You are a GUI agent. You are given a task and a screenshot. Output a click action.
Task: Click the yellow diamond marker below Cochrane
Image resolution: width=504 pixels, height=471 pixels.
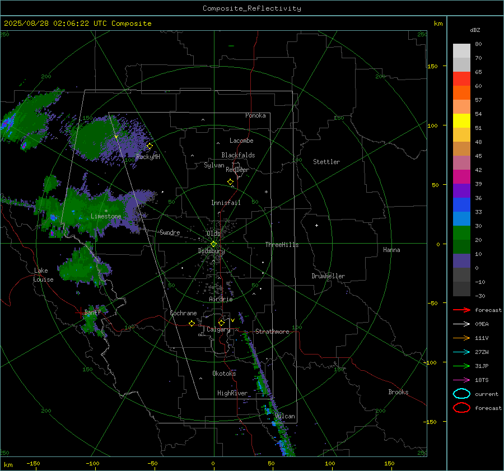(192, 323)
